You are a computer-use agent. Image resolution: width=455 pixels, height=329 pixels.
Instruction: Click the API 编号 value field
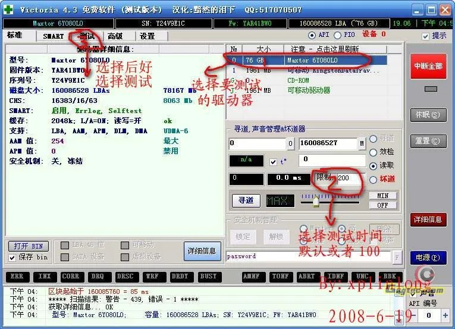point(429,315)
